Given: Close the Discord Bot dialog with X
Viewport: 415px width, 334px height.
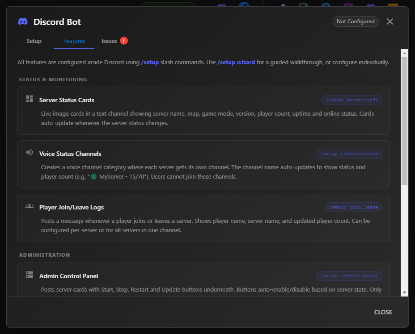Looking at the screenshot, I should click(x=390, y=21).
